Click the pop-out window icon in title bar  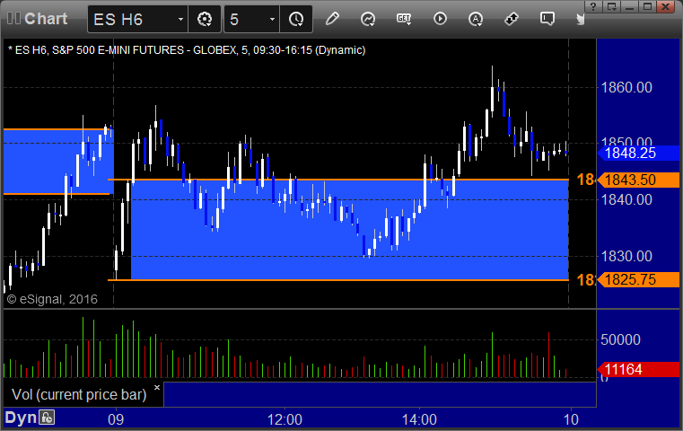coord(612,6)
